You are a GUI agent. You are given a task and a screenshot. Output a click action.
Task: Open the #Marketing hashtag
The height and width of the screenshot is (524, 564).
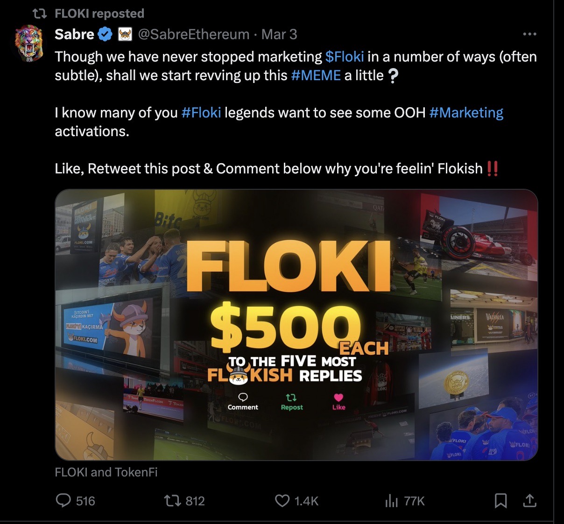point(466,113)
